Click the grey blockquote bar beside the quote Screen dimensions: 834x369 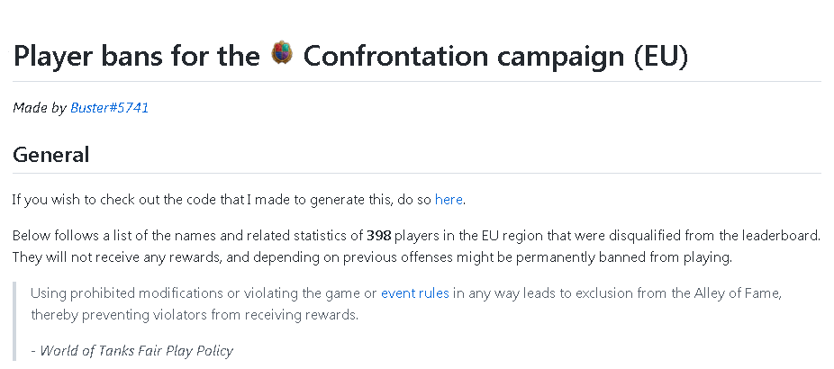(x=14, y=322)
